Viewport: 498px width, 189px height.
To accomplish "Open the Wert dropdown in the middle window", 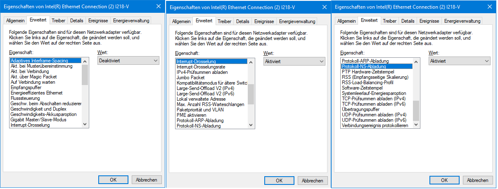I will point(294,61).
